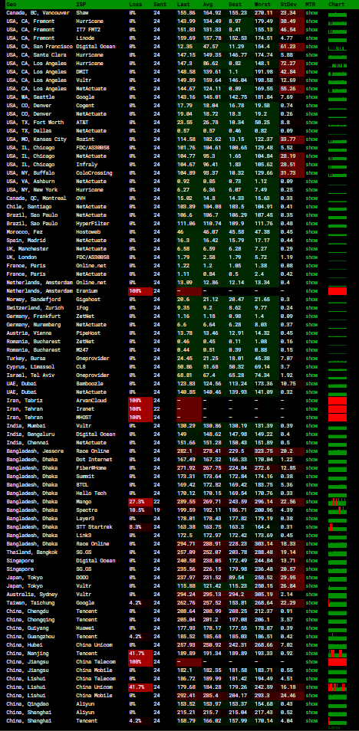Screen dimensions: 359x731
Task: Click the Worst column header
Action: click(262, 4)
